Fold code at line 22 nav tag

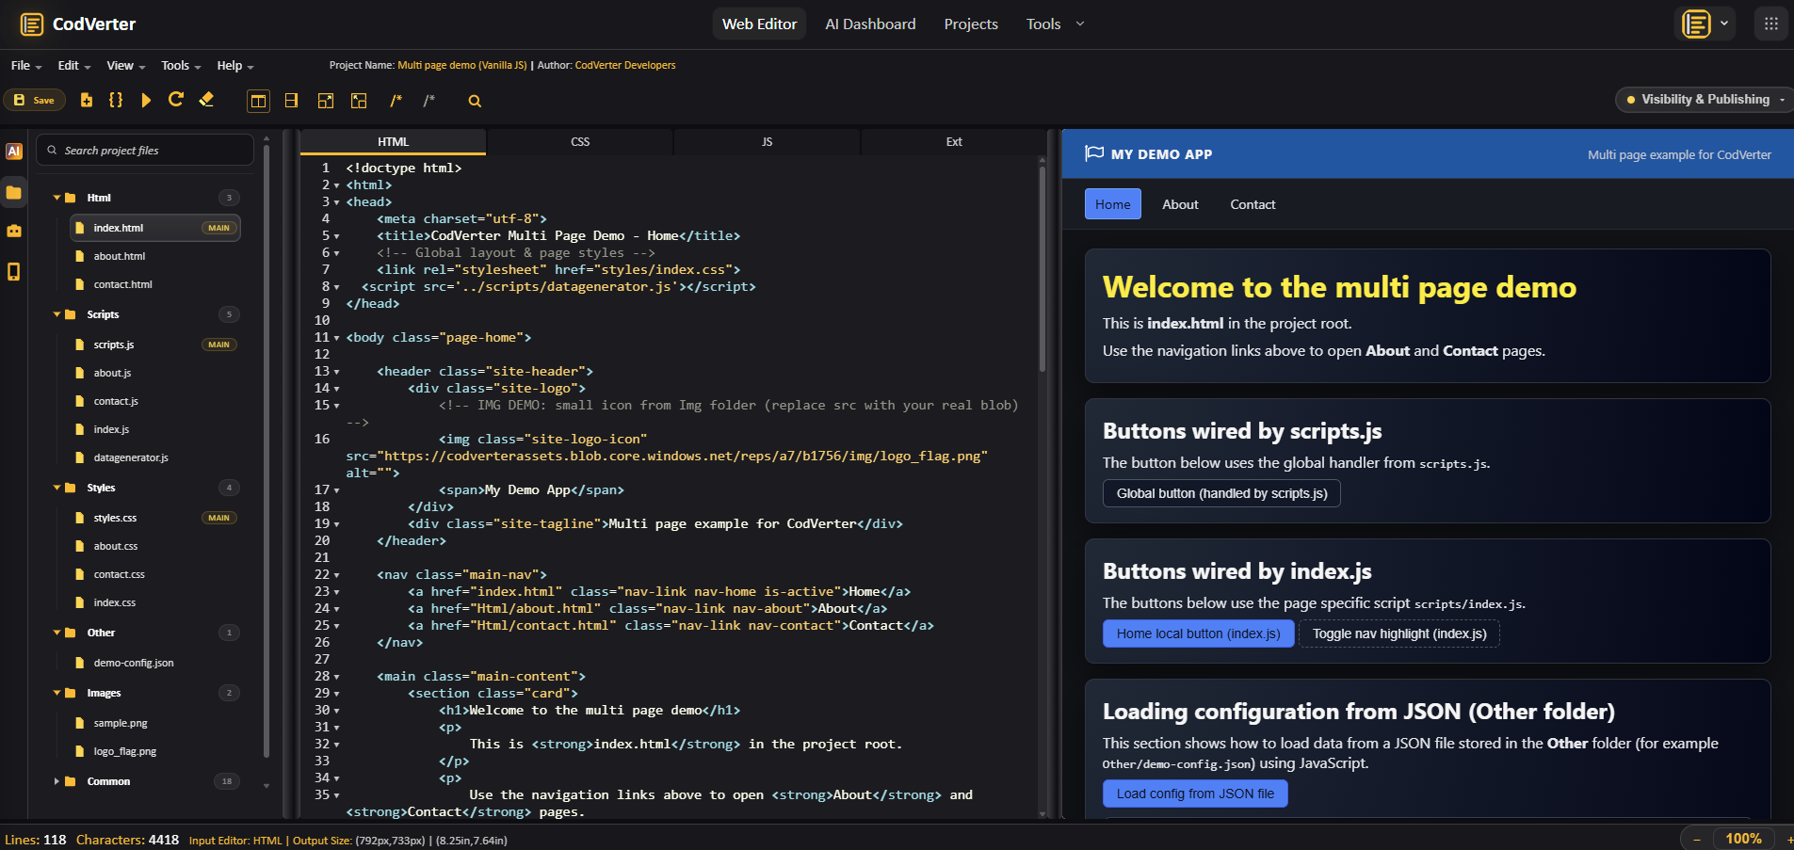[x=337, y=575]
